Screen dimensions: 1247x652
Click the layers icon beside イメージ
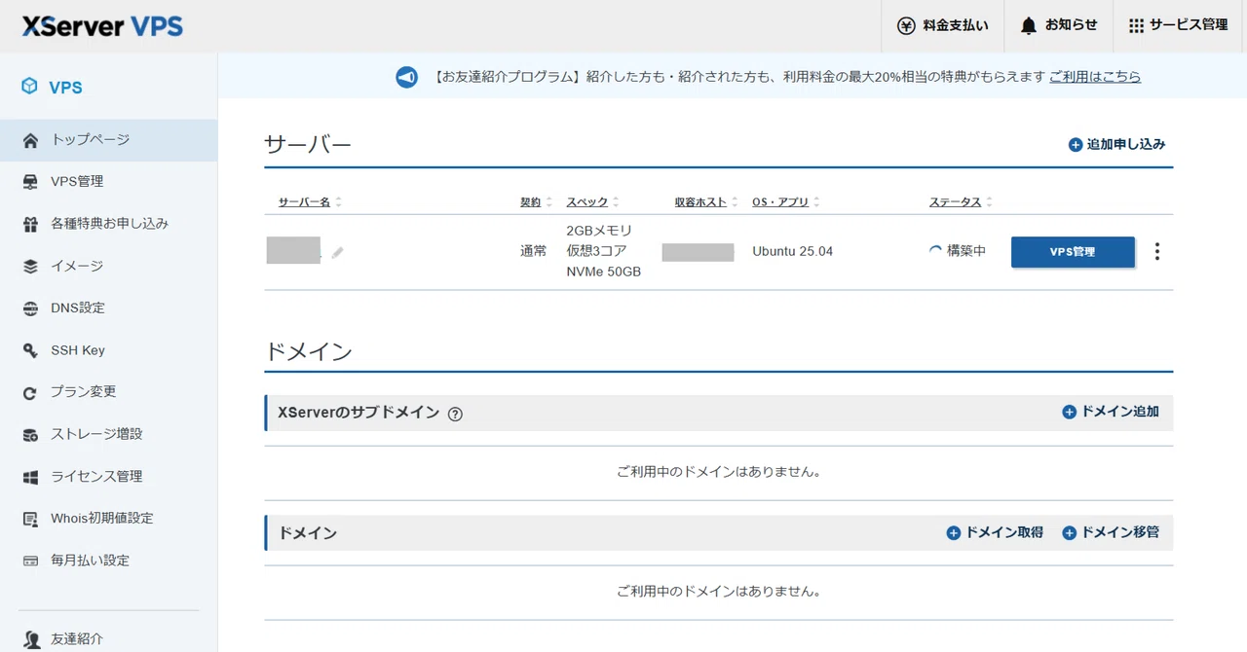tap(31, 266)
